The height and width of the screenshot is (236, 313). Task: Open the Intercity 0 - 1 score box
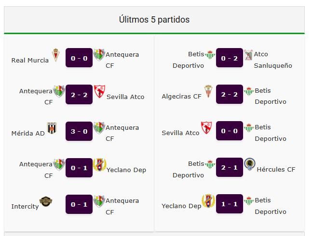79,204
